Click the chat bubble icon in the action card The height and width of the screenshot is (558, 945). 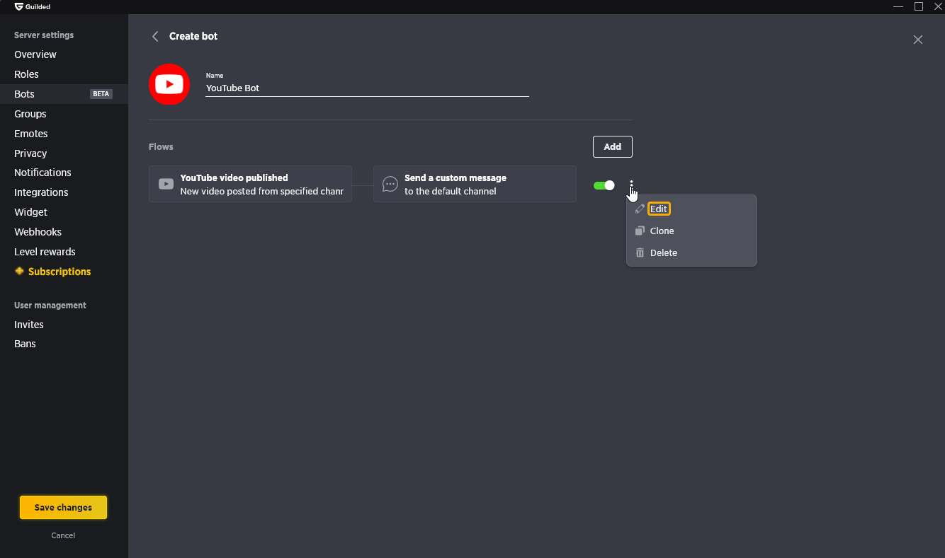coord(390,184)
